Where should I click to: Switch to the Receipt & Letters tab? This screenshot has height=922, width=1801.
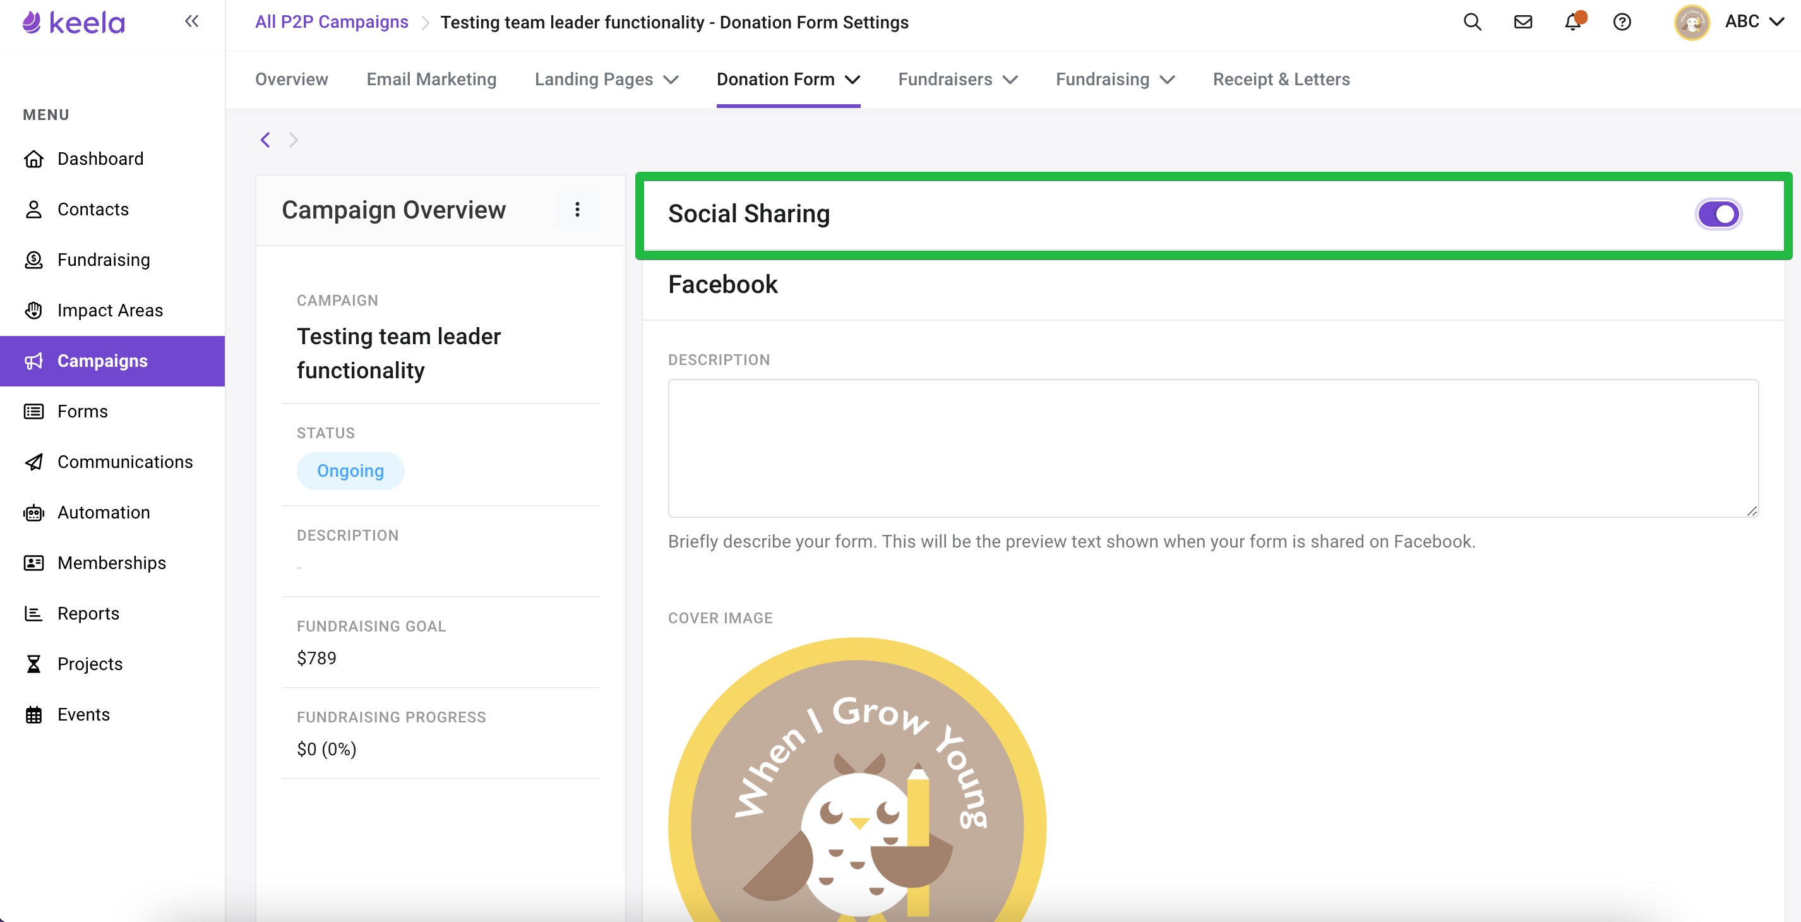(1281, 79)
